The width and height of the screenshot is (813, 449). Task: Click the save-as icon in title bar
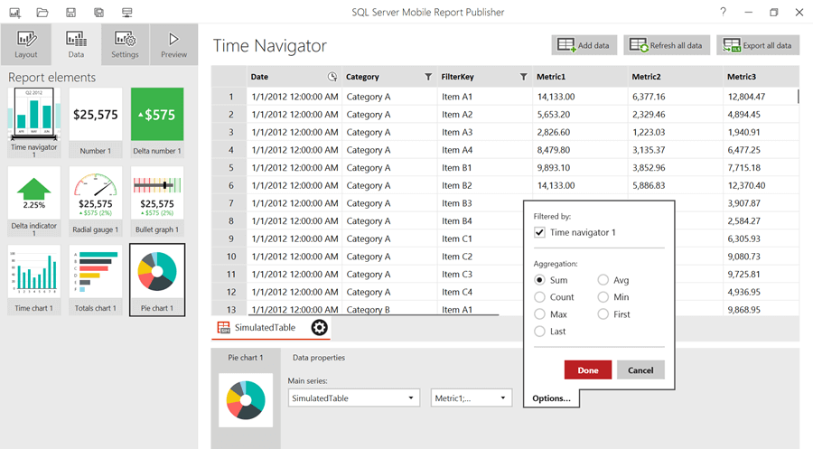click(x=98, y=13)
